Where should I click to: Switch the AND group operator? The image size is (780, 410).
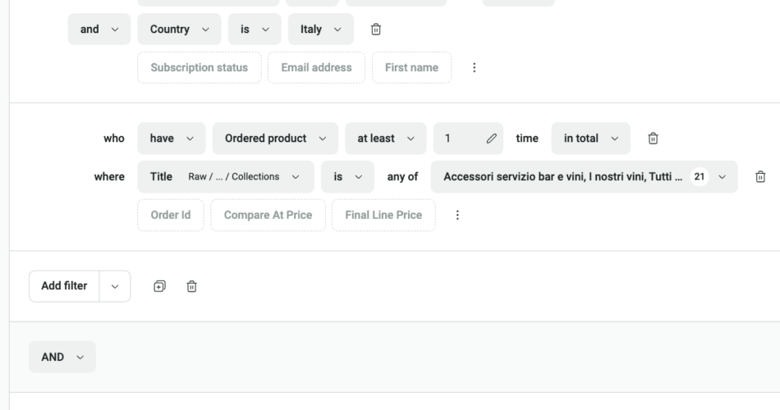point(62,357)
